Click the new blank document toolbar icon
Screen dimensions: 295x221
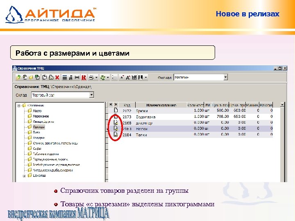(45, 77)
